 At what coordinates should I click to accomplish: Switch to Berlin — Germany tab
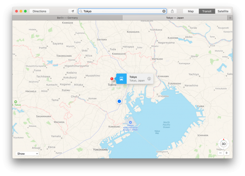(67, 18)
